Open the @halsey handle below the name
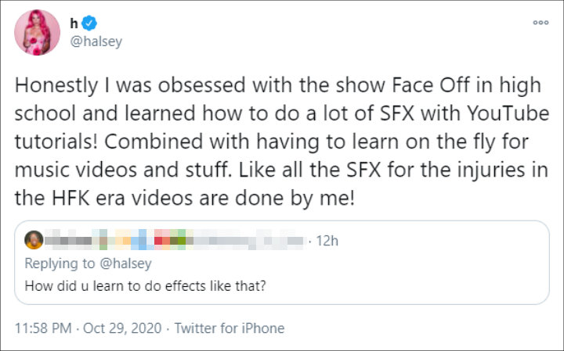This screenshot has width=564, height=351. 98,42
